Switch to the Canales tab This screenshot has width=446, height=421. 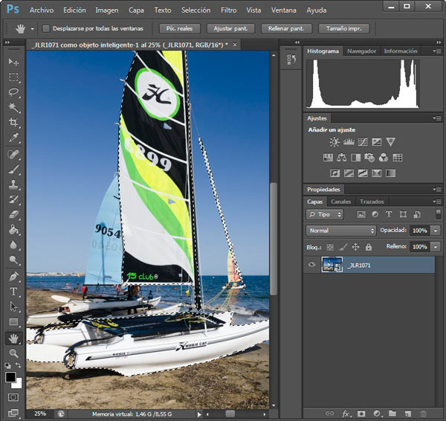click(340, 202)
